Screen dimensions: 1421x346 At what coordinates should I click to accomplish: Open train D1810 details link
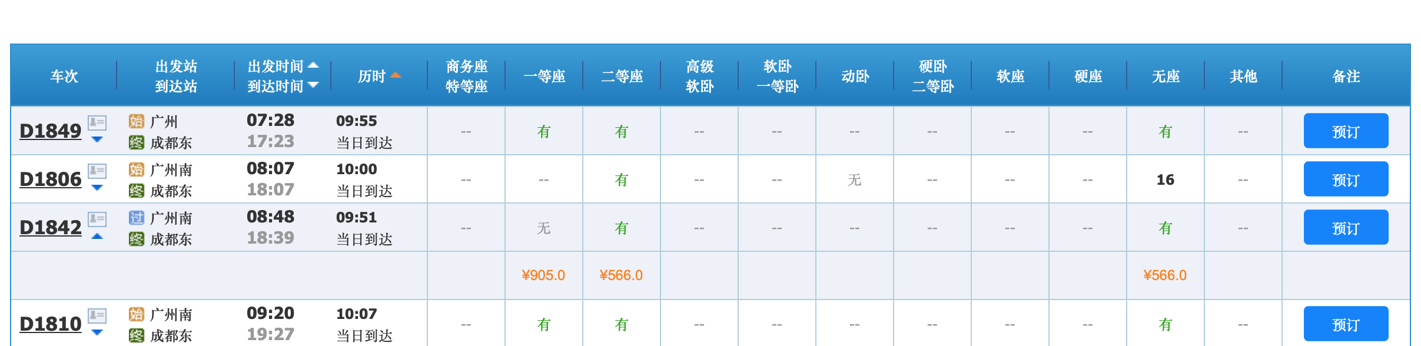click(x=51, y=324)
